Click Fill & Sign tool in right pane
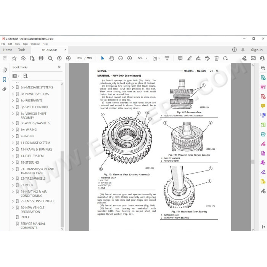The height and width of the screenshot is (267, 267). (x=263, y=172)
